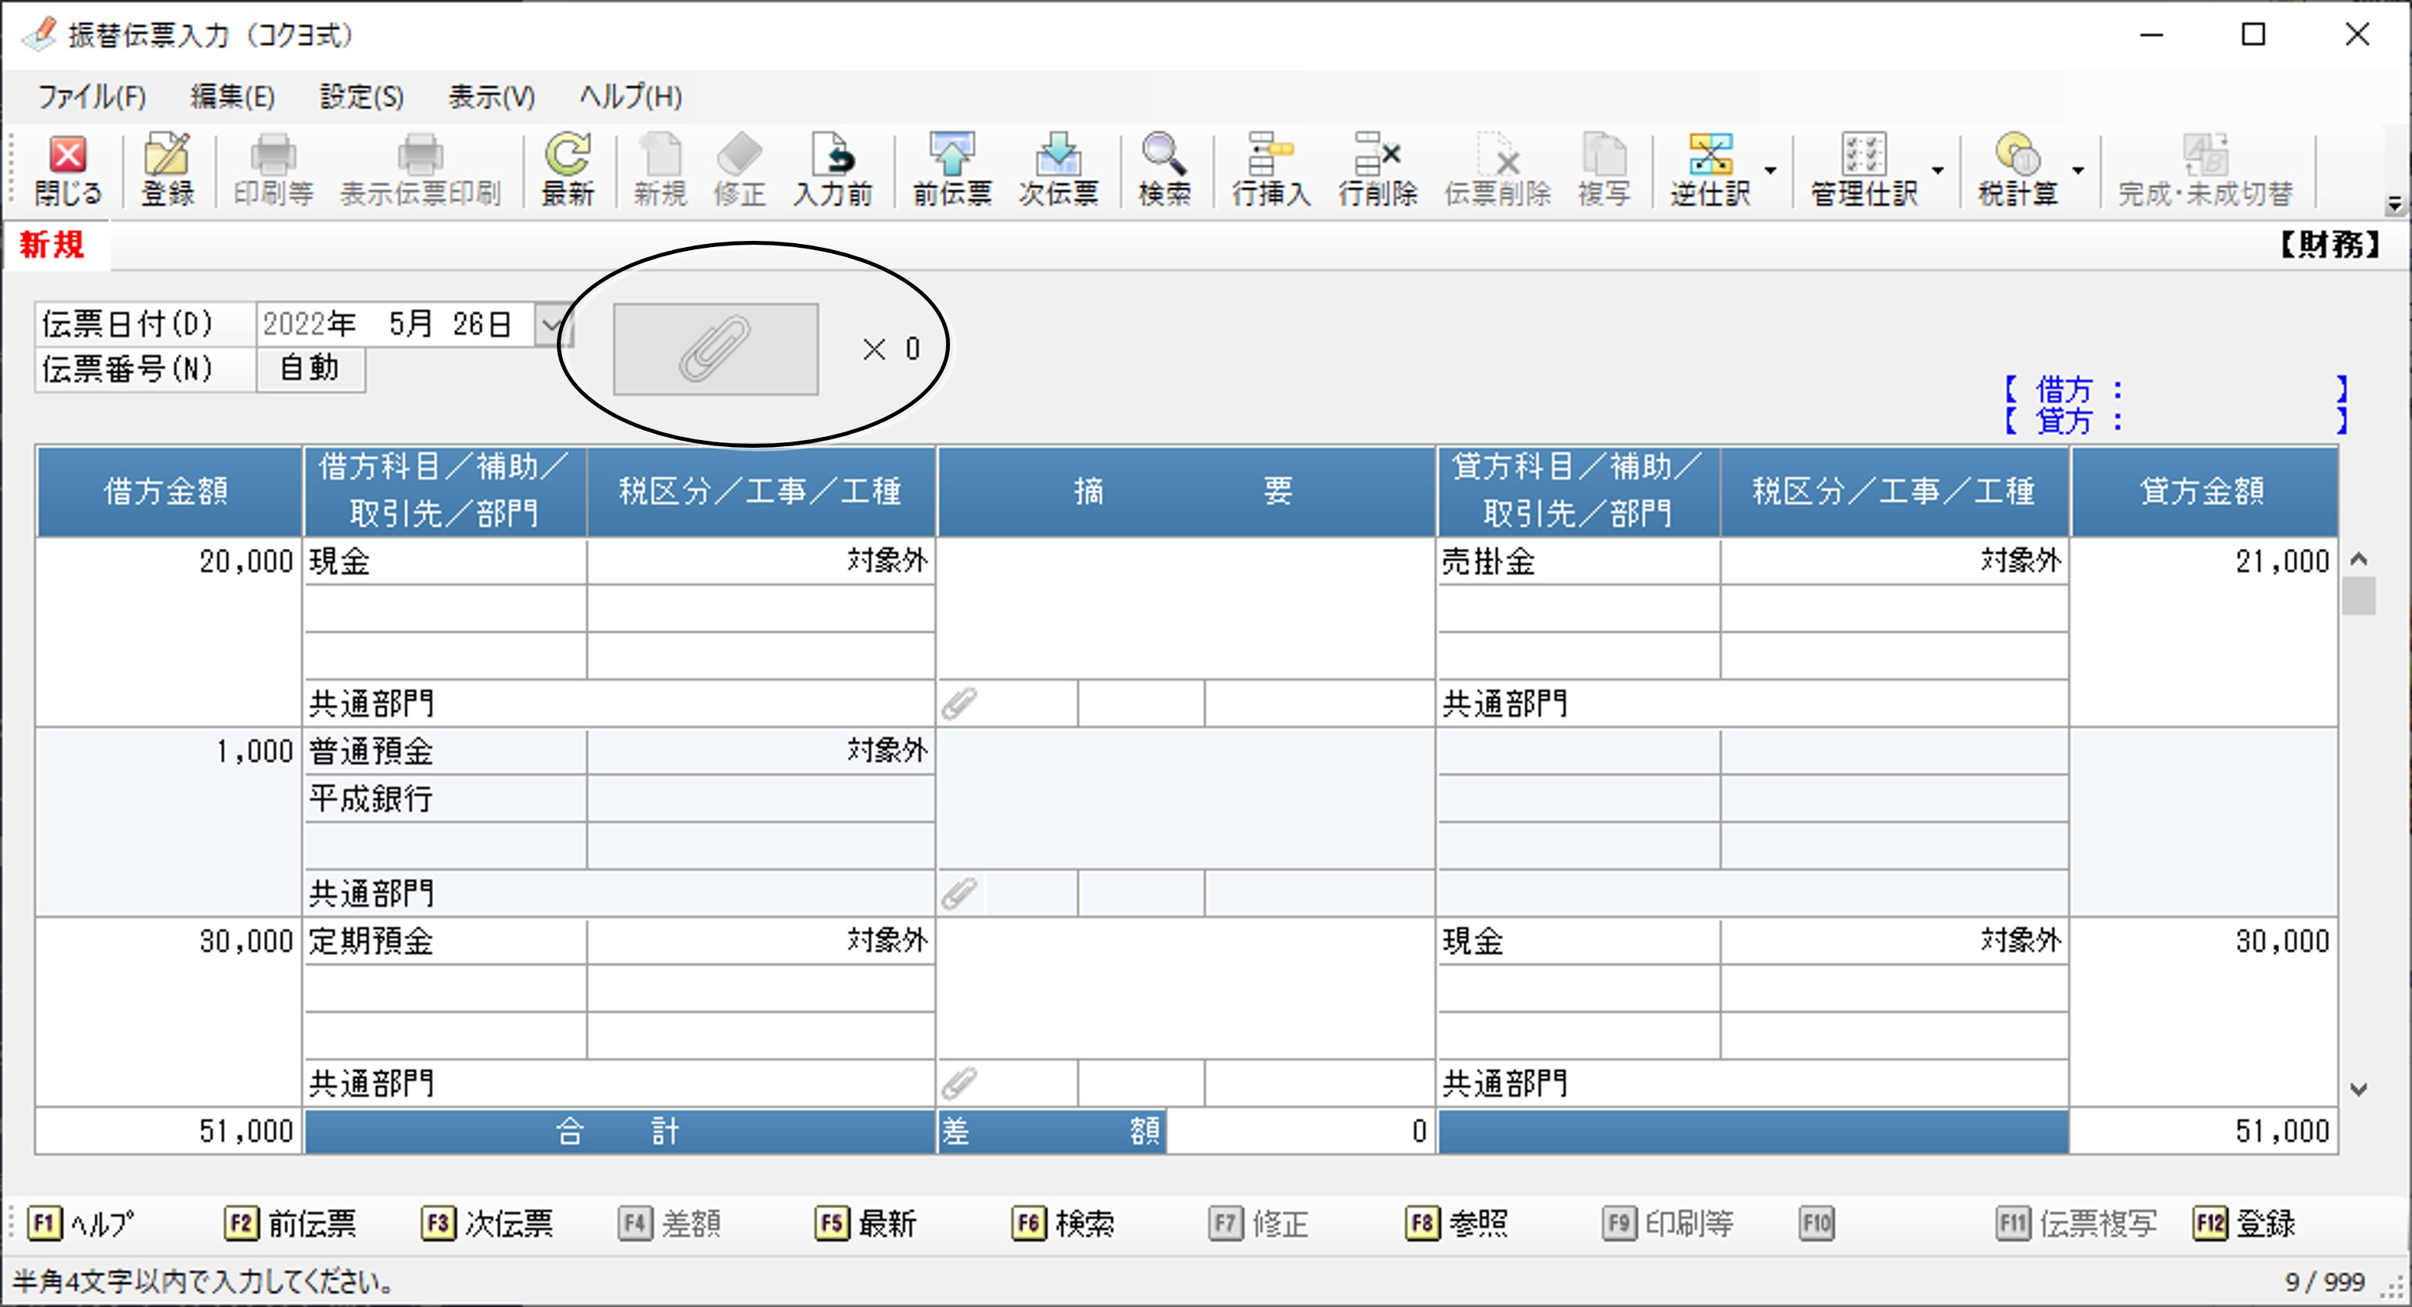Click the scrollbar up arrow
The image size is (2412, 1307).
[2359, 559]
